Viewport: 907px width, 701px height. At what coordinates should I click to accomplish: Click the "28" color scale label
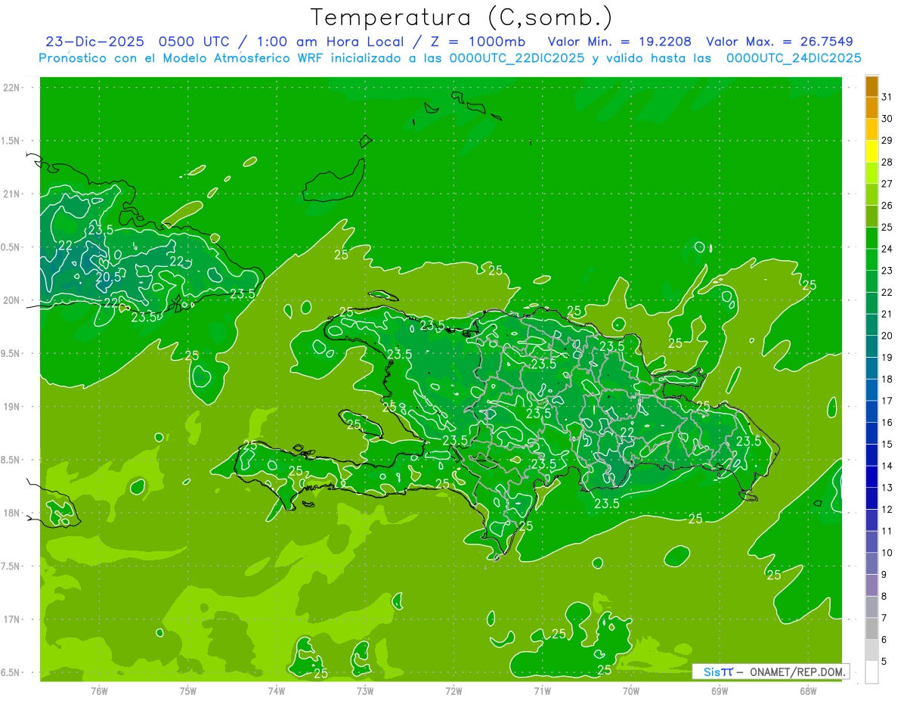[x=887, y=162]
